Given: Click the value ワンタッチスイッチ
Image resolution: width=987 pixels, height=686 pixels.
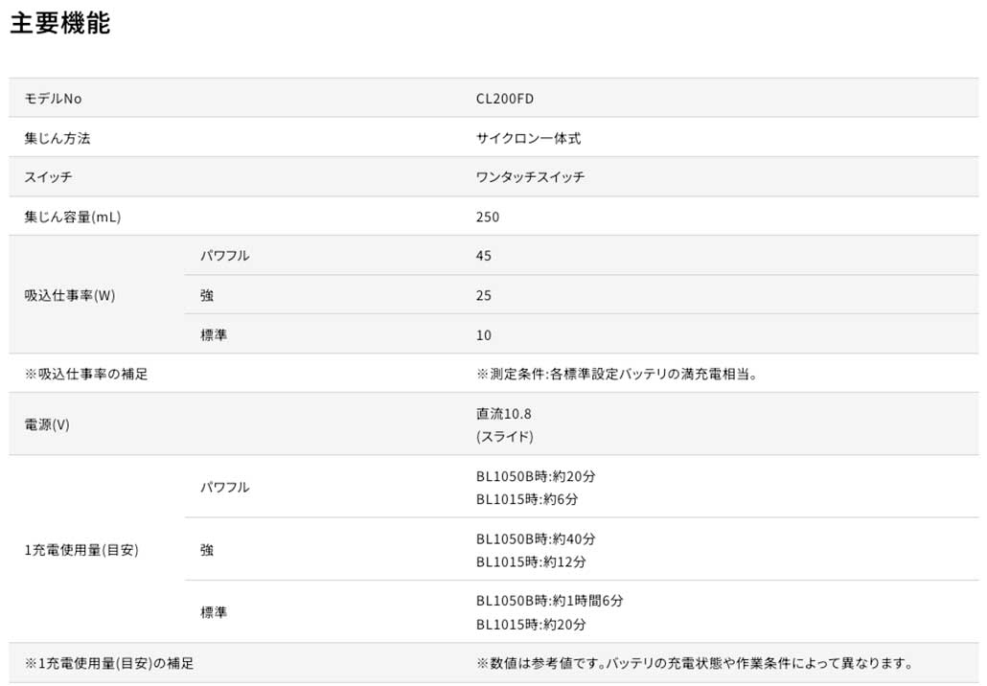Looking at the screenshot, I should tap(530, 177).
